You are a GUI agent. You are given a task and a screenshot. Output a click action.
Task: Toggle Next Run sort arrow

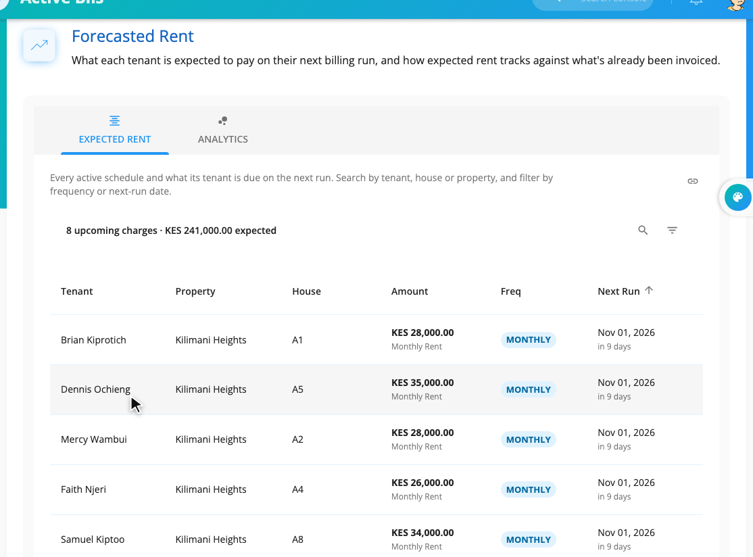[649, 291]
